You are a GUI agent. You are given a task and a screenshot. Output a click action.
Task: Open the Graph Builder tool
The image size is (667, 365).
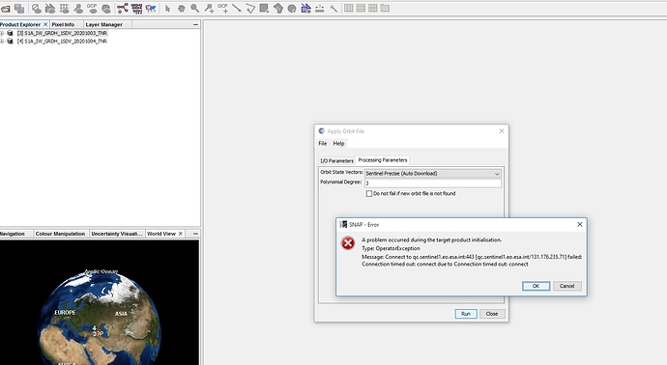click(x=123, y=8)
